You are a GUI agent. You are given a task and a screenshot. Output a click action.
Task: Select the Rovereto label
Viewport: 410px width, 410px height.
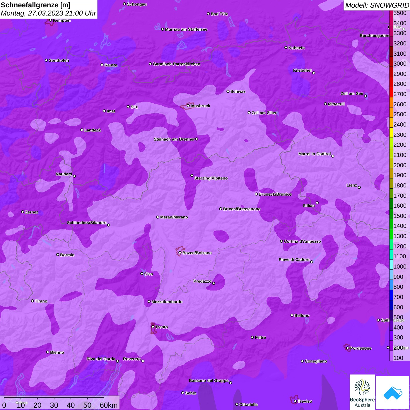pyautogui.click(x=132, y=359)
